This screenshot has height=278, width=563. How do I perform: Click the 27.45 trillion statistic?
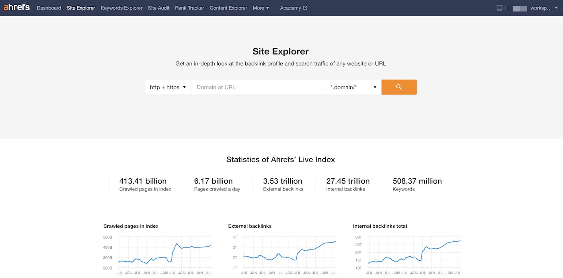coord(348,181)
